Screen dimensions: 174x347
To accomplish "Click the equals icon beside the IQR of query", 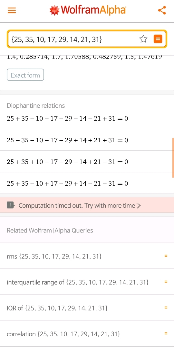I will [x=166, y=308].
